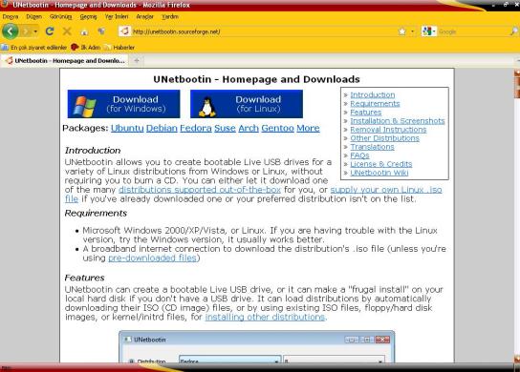The width and height of the screenshot is (520, 372).
Task: Open the Görünüm menu
Action: pos(60,16)
